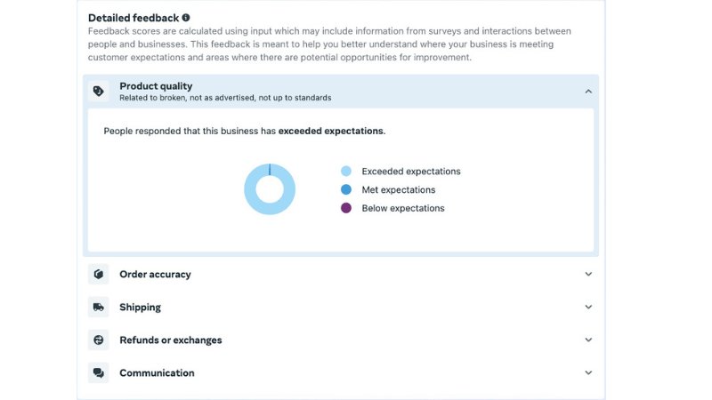Click the Exceeded expectations legend swatch
712x400 pixels.
pyautogui.click(x=346, y=172)
